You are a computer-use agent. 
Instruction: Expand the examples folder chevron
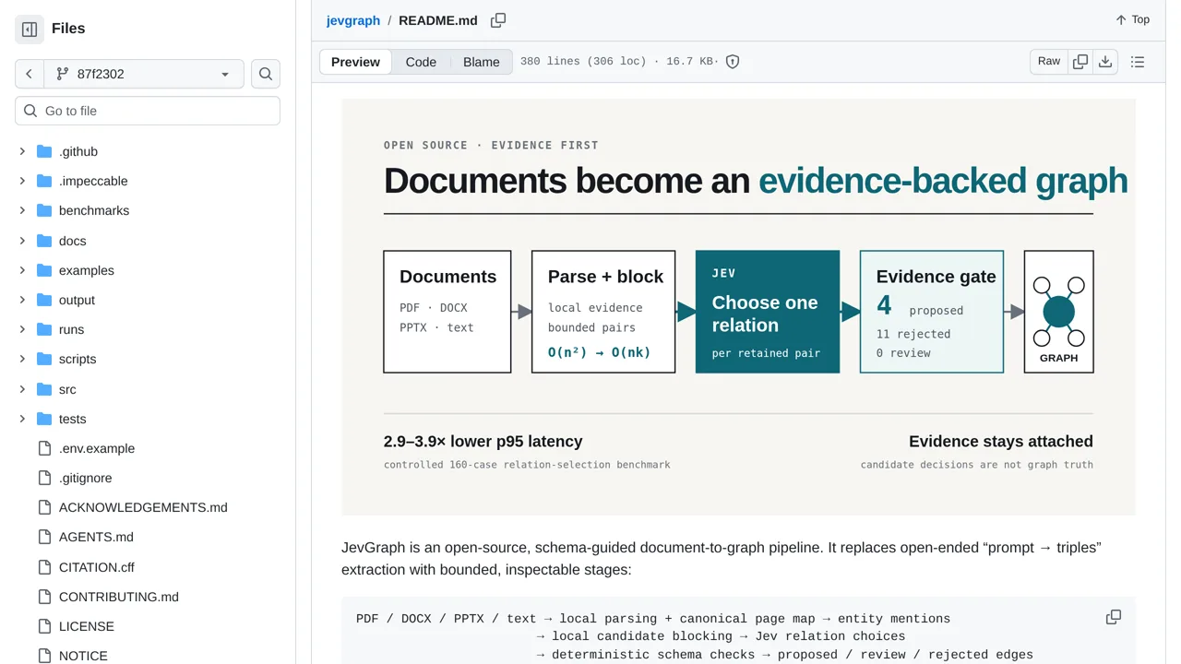click(x=22, y=270)
